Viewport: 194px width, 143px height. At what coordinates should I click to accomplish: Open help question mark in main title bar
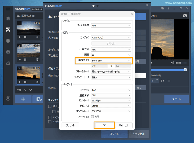tap(168, 8)
